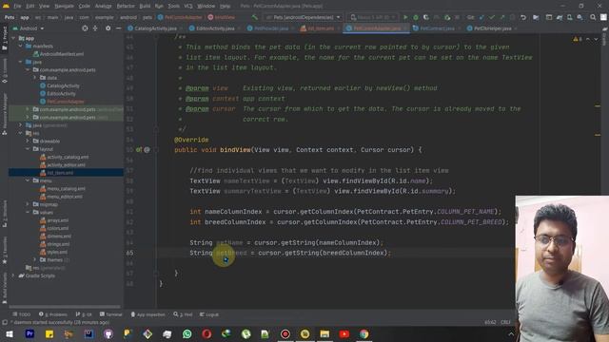This screenshot has height=342, width=609.
Task: Click the hammer Make Project icon
Action: click(x=255, y=17)
